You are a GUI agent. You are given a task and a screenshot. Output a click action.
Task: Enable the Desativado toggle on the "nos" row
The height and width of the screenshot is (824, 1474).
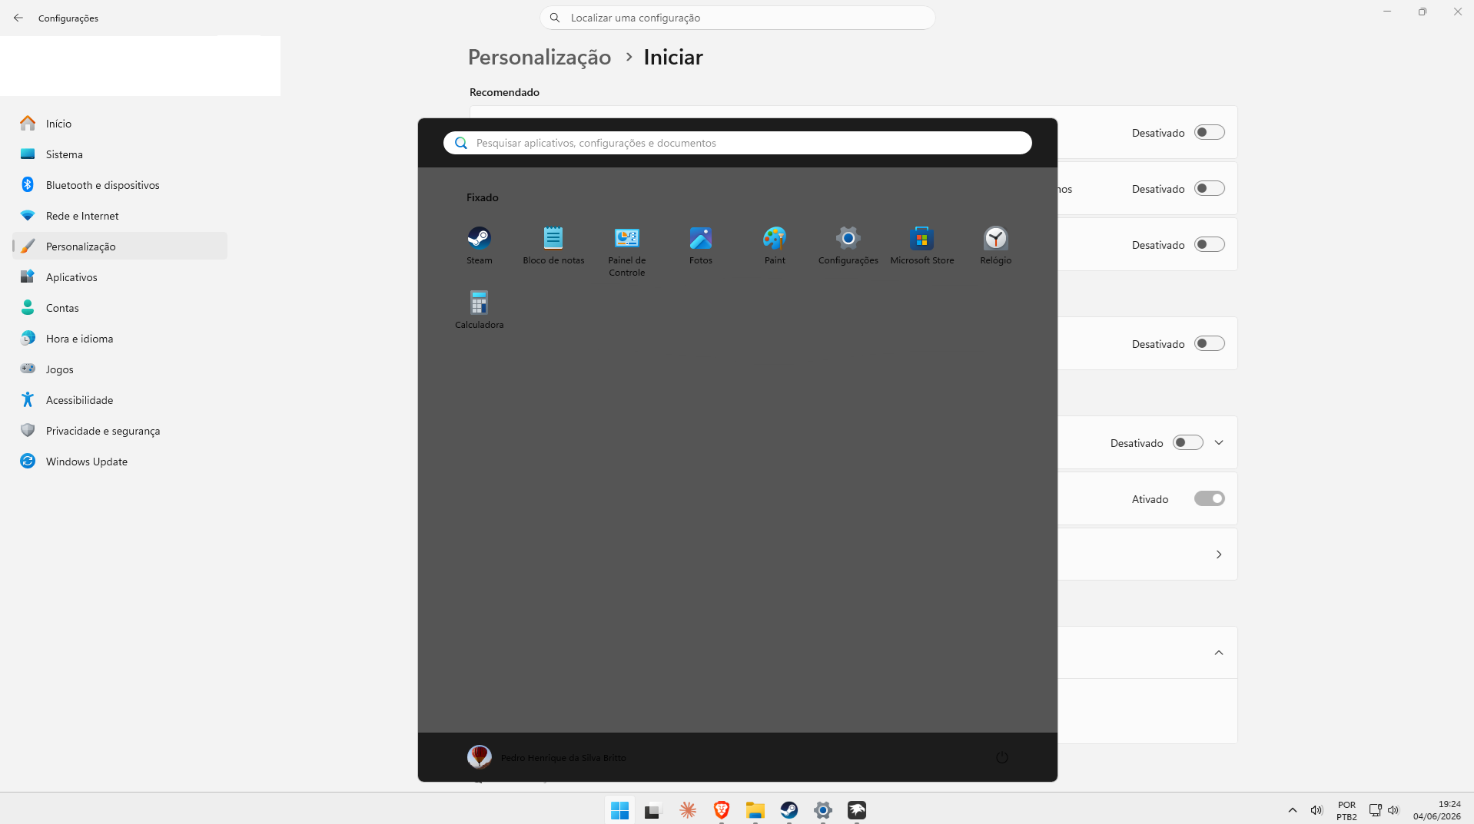click(x=1209, y=188)
